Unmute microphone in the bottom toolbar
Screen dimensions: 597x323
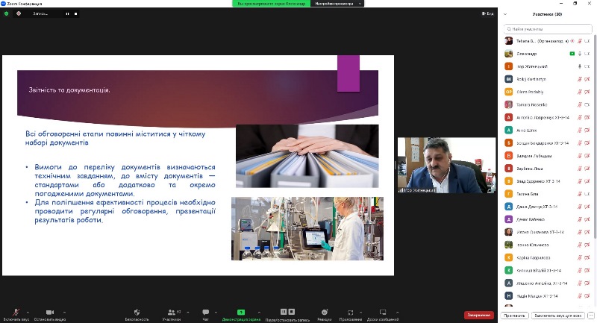coord(15,313)
